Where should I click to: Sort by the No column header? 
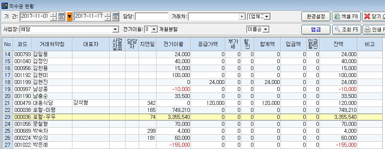7,44
